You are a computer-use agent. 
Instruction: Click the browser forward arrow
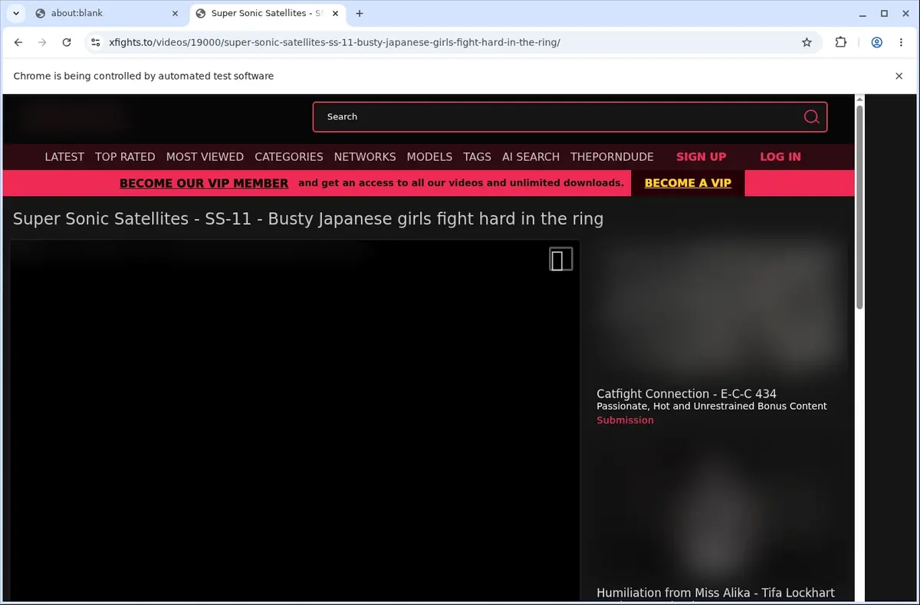(x=42, y=42)
